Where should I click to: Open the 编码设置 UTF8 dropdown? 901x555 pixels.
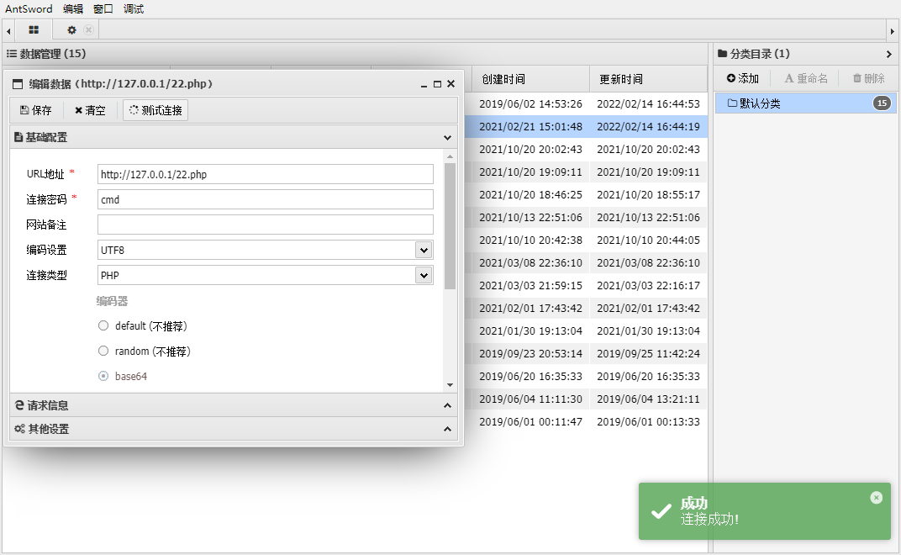click(x=424, y=251)
